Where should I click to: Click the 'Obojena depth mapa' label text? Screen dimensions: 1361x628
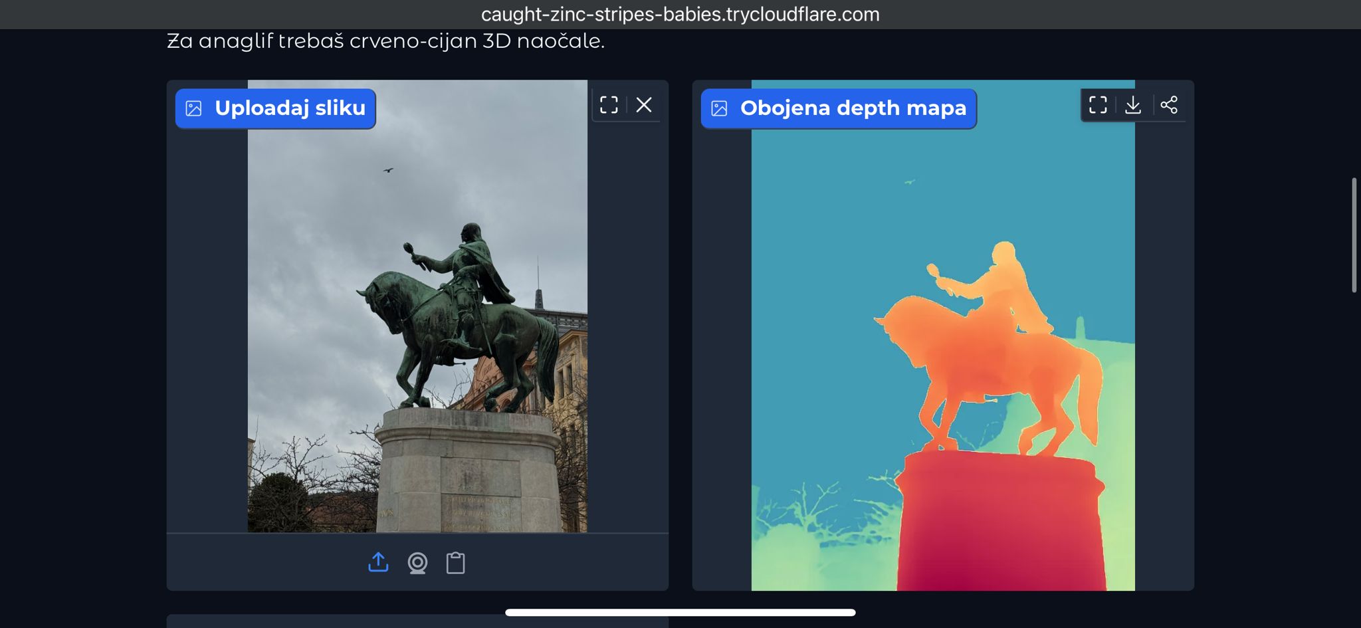click(x=853, y=108)
